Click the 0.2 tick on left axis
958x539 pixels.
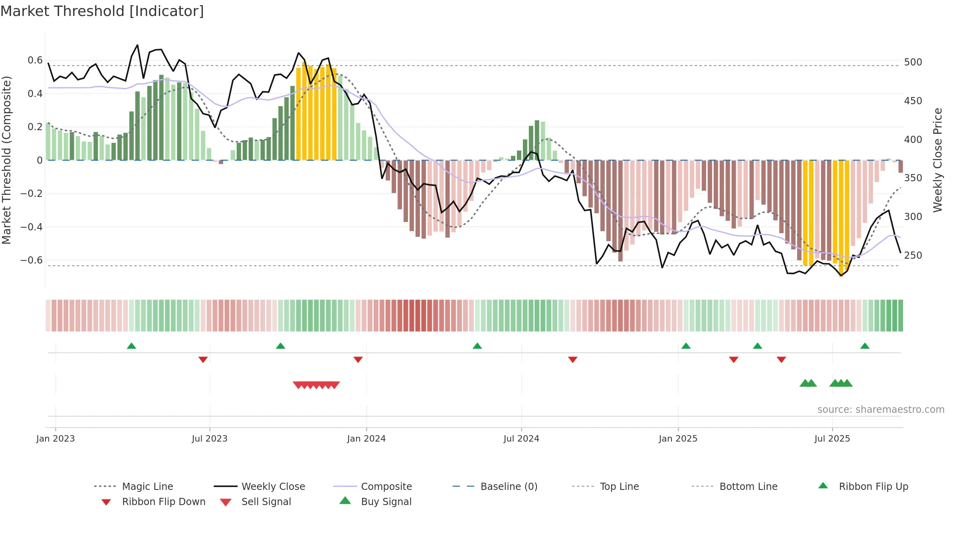(x=35, y=127)
